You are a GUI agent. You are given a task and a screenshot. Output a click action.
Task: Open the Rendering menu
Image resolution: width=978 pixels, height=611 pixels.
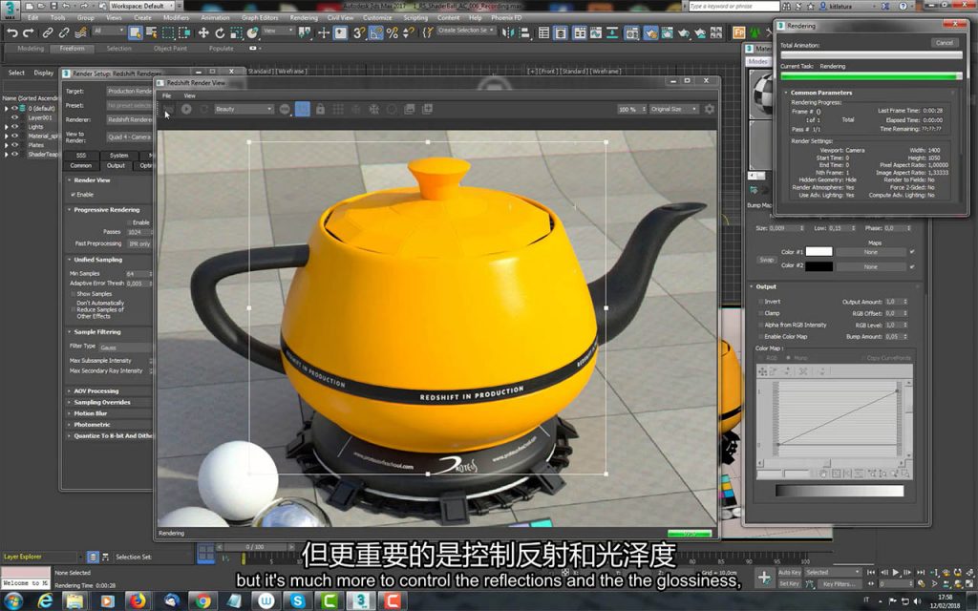(x=304, y=17)
